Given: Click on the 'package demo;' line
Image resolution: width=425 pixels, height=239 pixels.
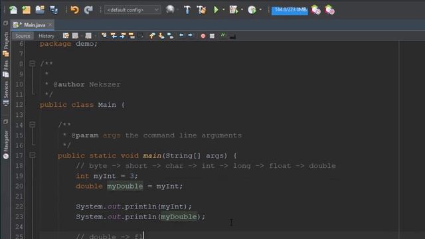Looking at the screenshot, I should tap(68, 44).
